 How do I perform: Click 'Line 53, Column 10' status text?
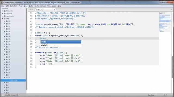coord(11,95)
